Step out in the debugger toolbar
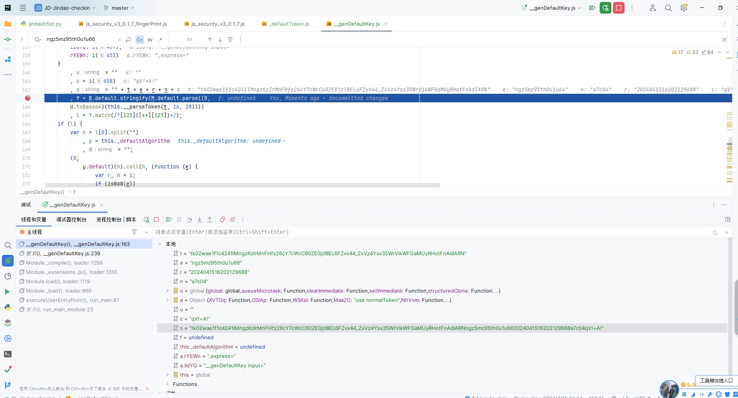Screen dimensions: 738x398 210,219
